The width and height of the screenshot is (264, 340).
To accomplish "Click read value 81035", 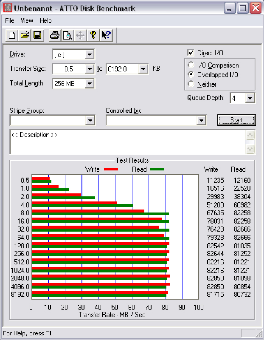I will pyautogui.click(x=242, y=246).
